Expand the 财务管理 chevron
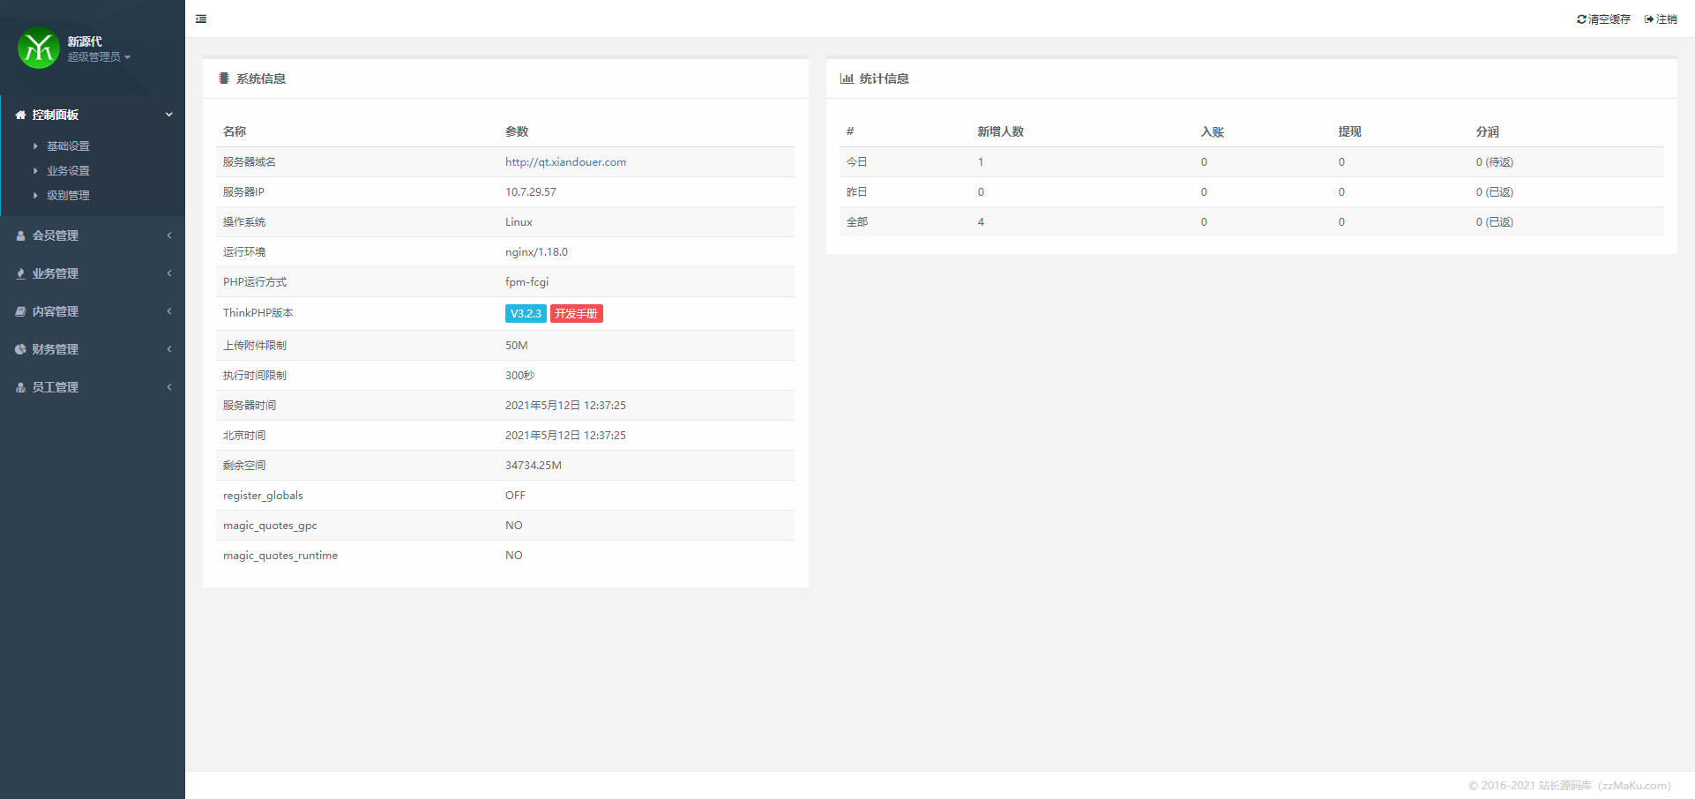The image size is (1695, 799). point(168,349)
